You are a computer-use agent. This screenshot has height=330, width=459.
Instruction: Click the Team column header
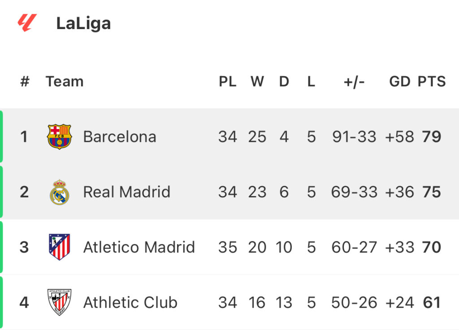pyautogui.click(x=65, y=81)
